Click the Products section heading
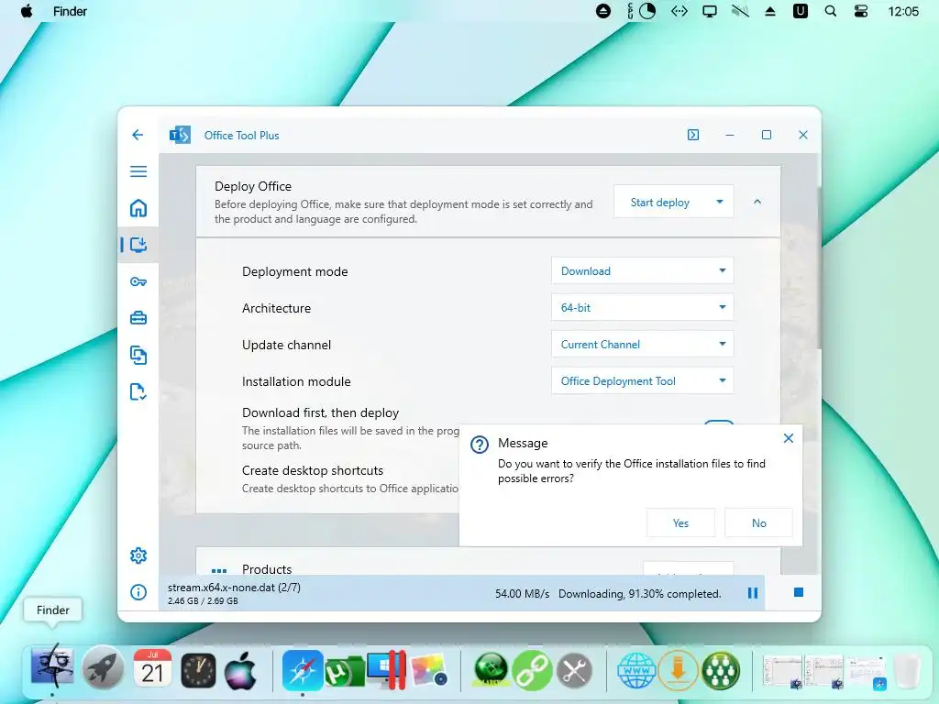939x704 pixels. click(x=267, y=569)
